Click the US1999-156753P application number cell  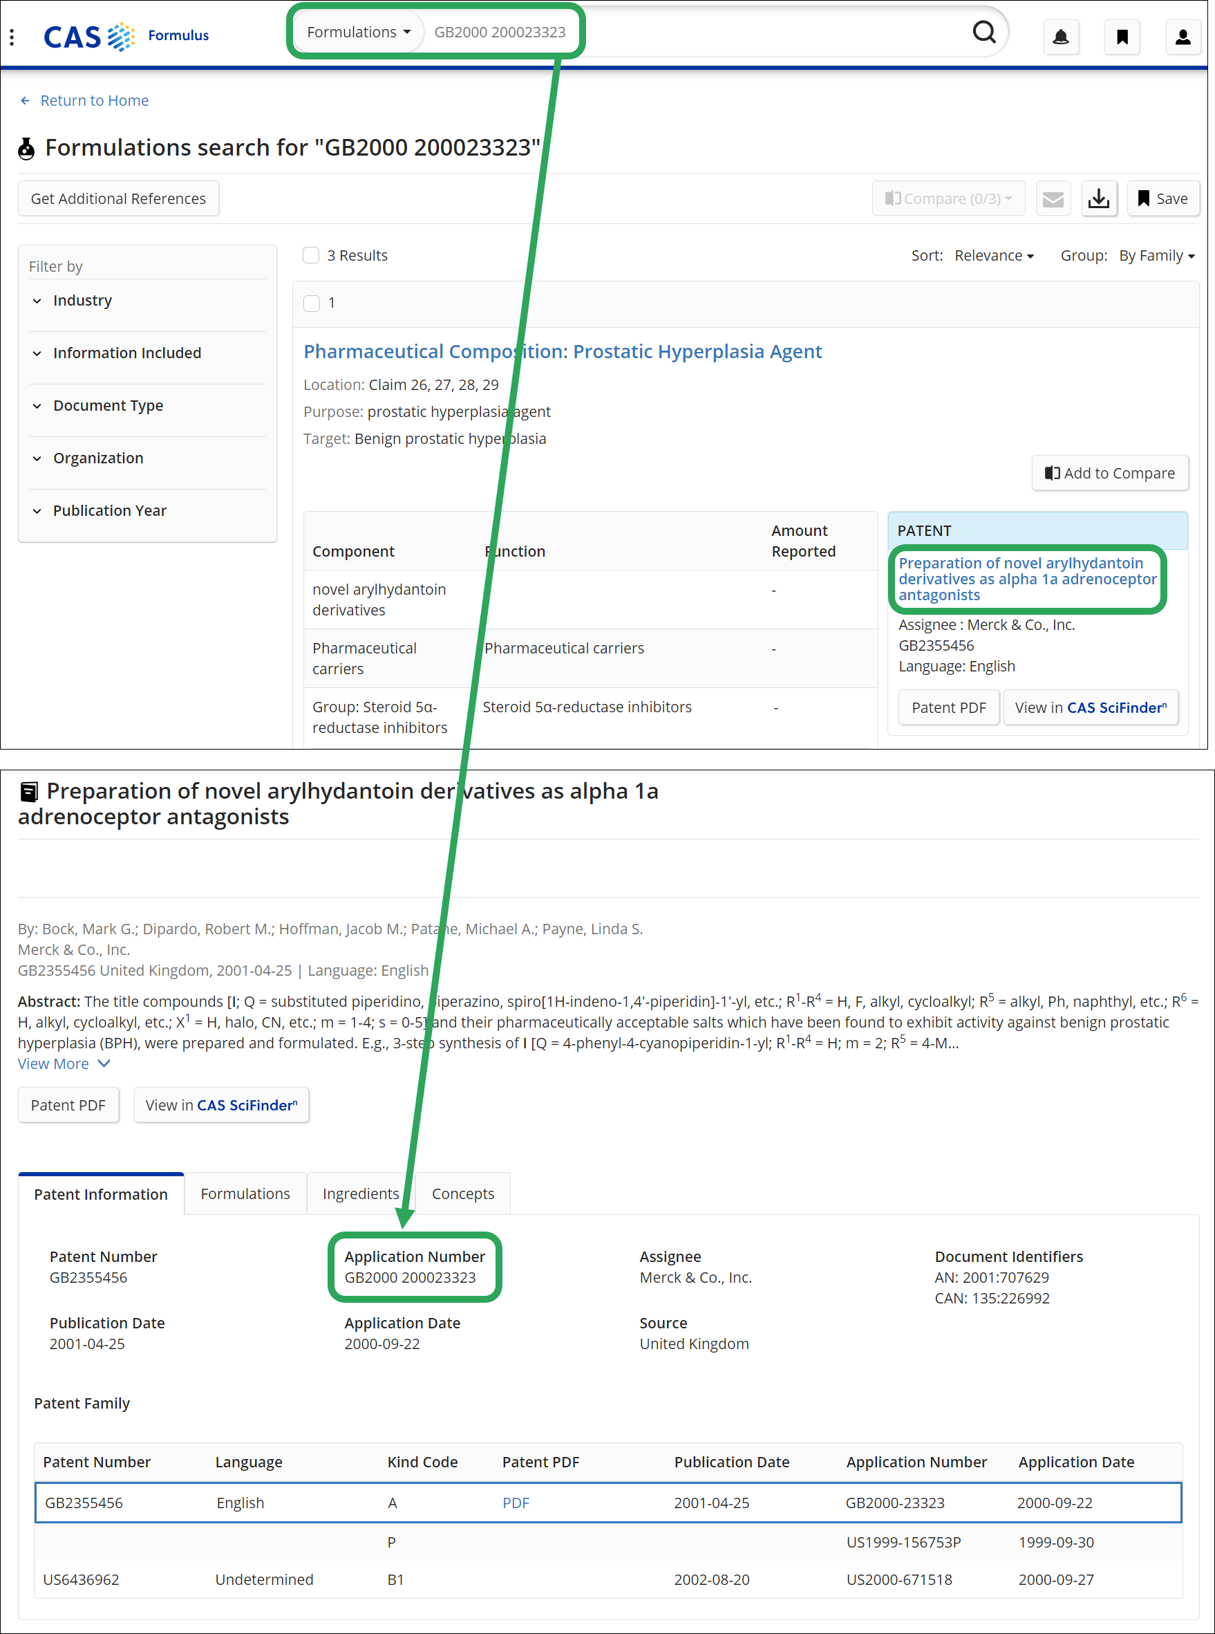[x=903, y=1542]
